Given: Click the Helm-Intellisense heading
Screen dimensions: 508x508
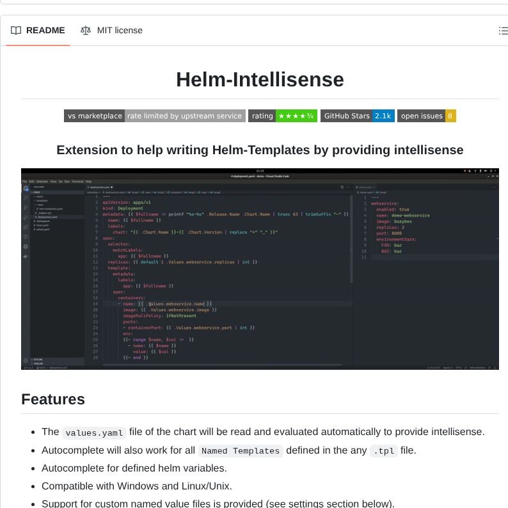Looking at the screenshot, I should pos(260,79).
